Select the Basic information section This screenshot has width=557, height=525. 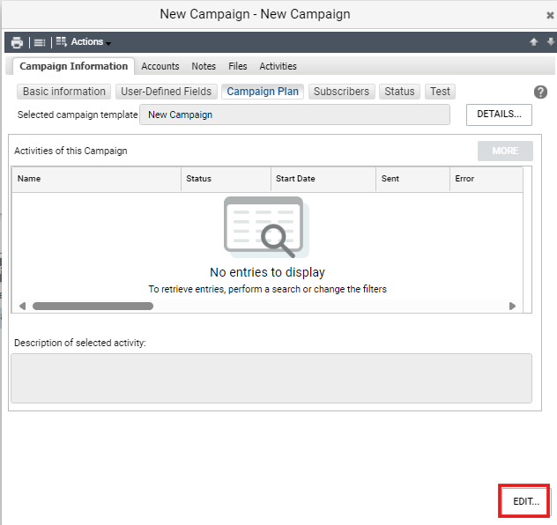[64, 92]
